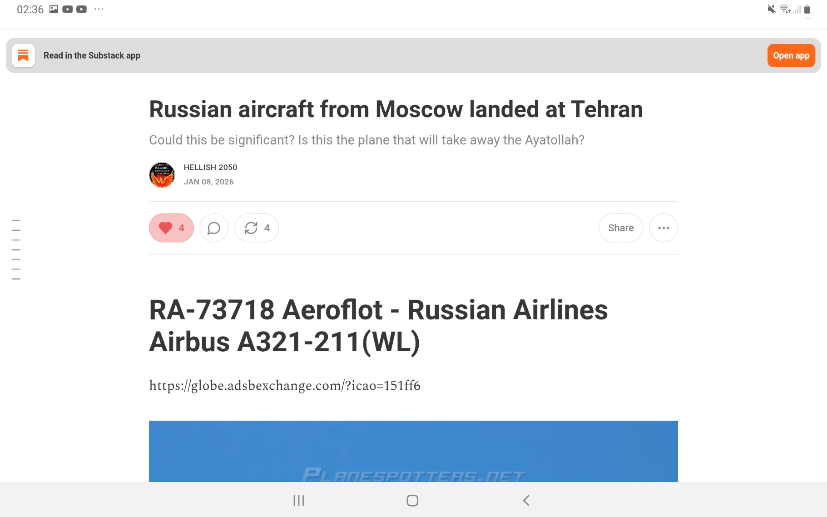Open the HELLISH 2050 author name link
Screen dimensions: 827x517
[x=210, y=167]
